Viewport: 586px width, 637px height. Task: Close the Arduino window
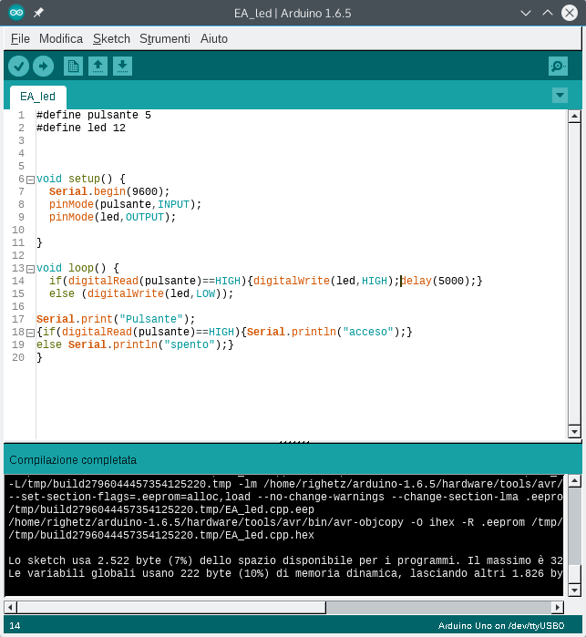pyautogui.click(x=570, y=13)
